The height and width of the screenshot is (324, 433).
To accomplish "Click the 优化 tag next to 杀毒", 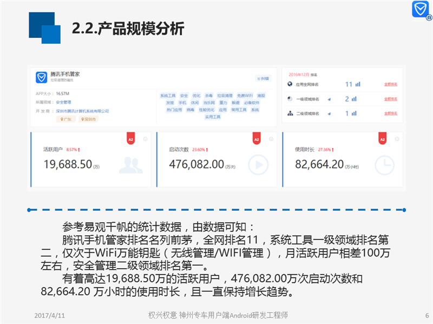I will coord(196,96).
